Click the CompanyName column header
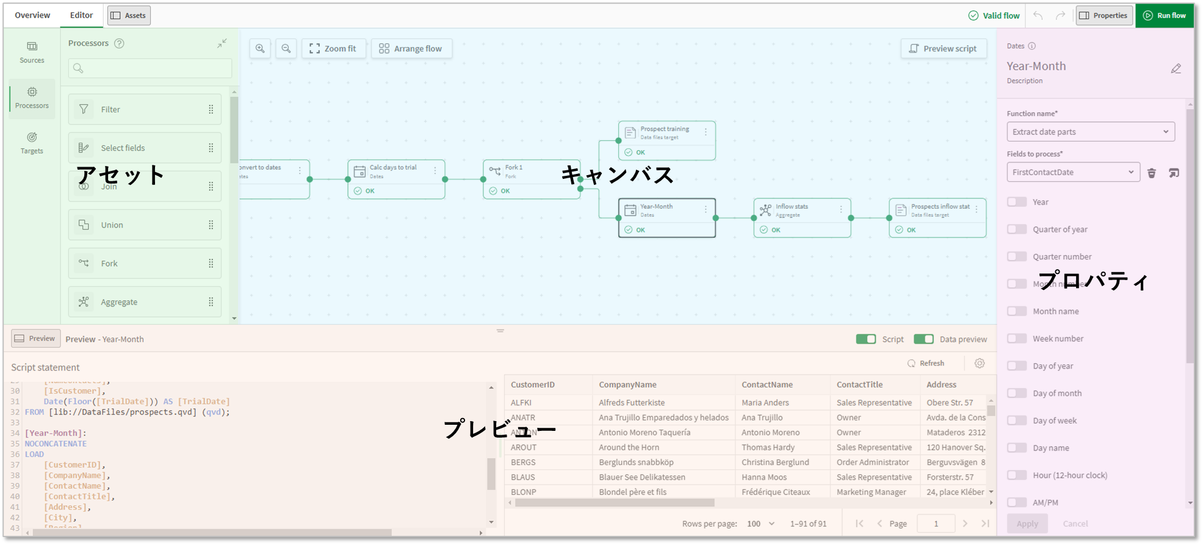 [627, 384]
